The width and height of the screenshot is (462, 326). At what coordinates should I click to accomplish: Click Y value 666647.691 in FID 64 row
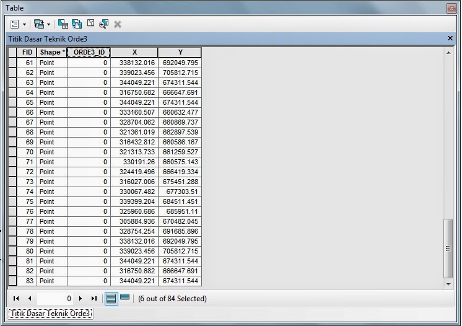(x=180, y=92)
